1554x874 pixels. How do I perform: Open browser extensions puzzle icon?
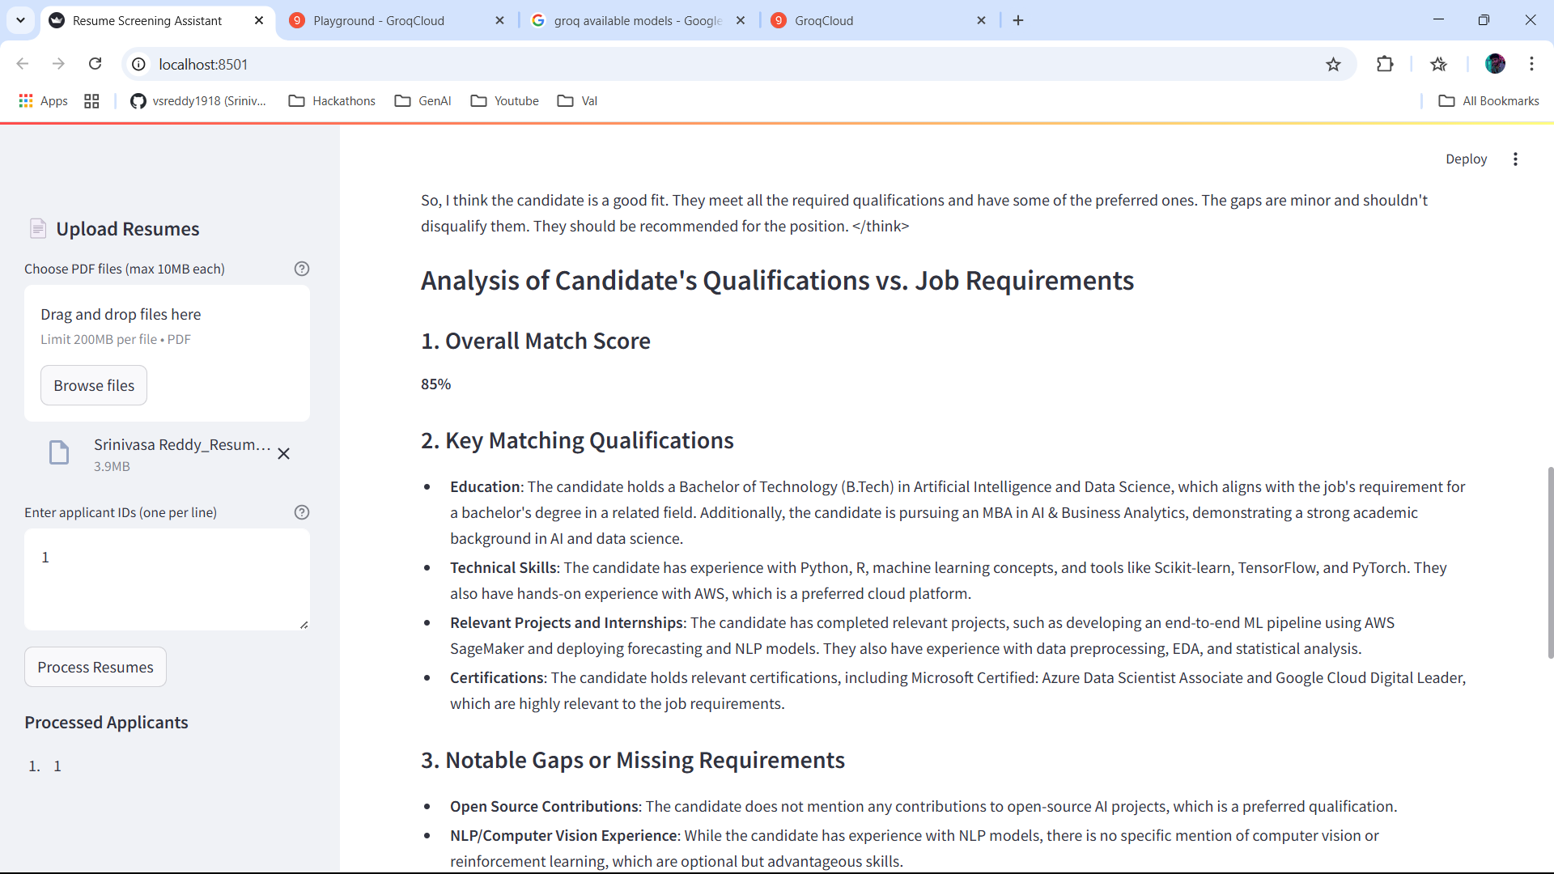tap(1385, 65)
